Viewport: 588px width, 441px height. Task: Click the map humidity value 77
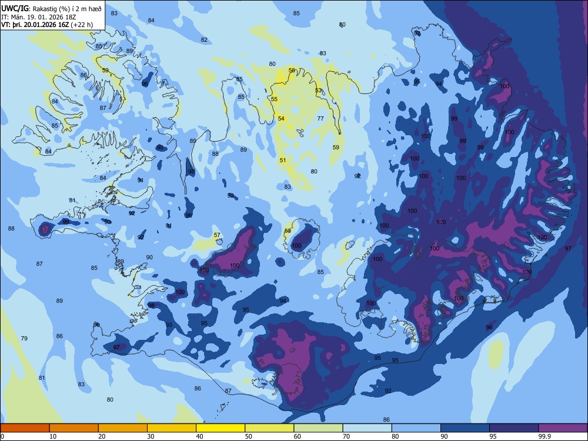pyautogui.click(x=320, y=119)
